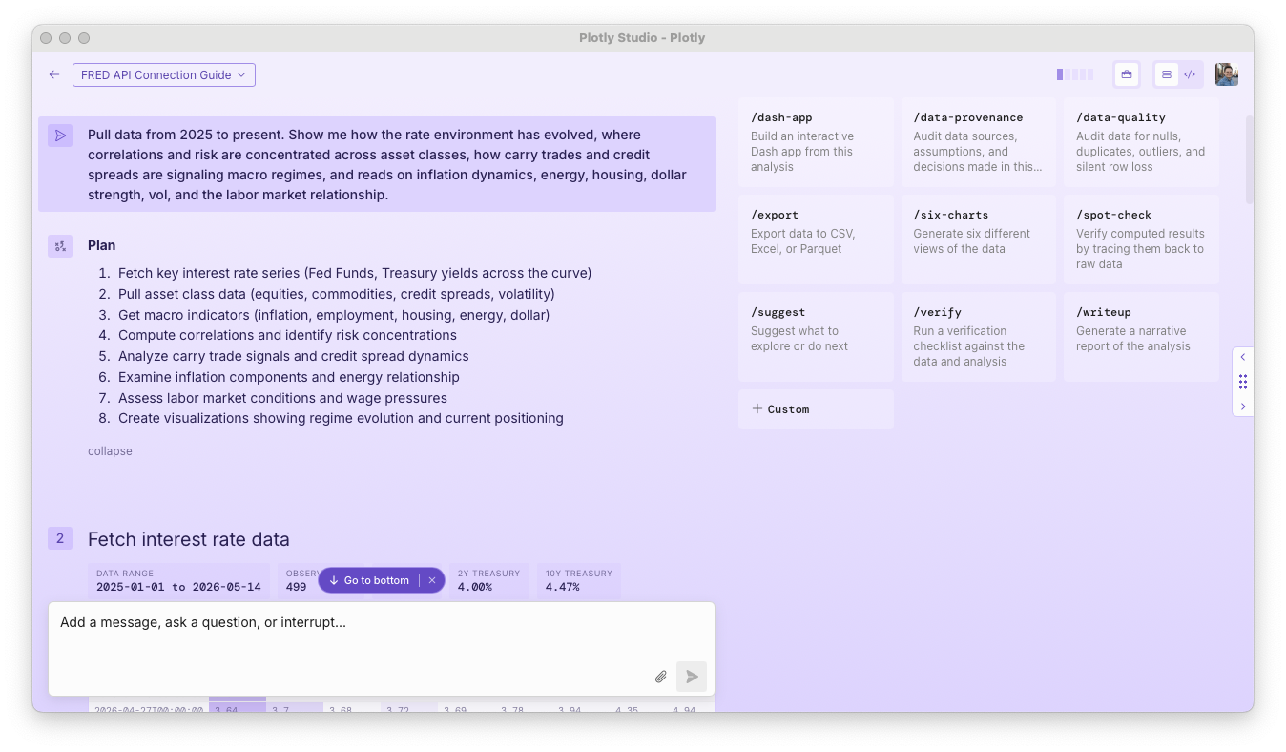Send the message with the arrow button
This screenshot has width=1286, height=752.
pyautogui.click(x=692, y=677)
